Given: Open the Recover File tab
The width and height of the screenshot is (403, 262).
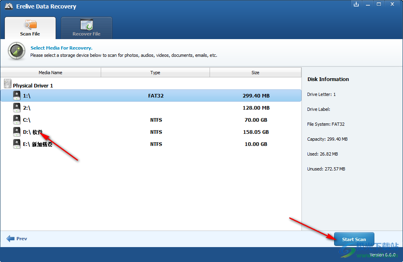Looking at the screenshot, I should [x=86, y=28].
